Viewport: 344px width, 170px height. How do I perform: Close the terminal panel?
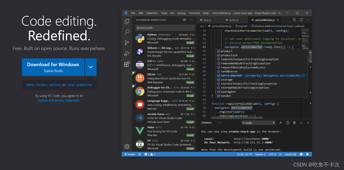[308, 123]
